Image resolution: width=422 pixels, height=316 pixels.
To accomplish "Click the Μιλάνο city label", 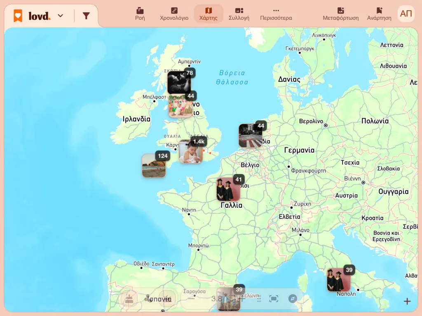I will 300,230.
